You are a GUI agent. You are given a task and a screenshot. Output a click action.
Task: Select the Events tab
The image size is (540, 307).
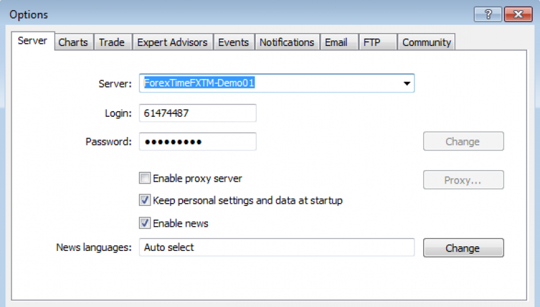234,43
